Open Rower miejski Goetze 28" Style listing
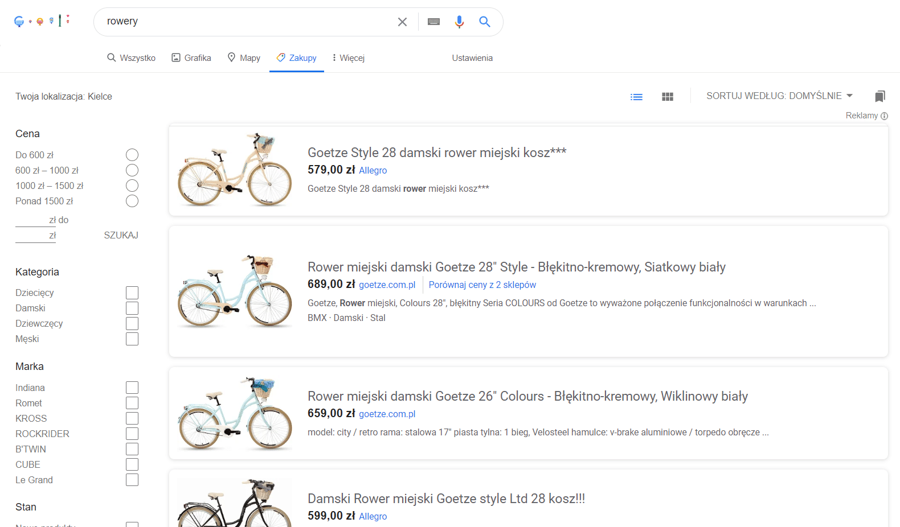Image resolution: width=900 pixels, height=527 pixels. (x=517, y=267)
